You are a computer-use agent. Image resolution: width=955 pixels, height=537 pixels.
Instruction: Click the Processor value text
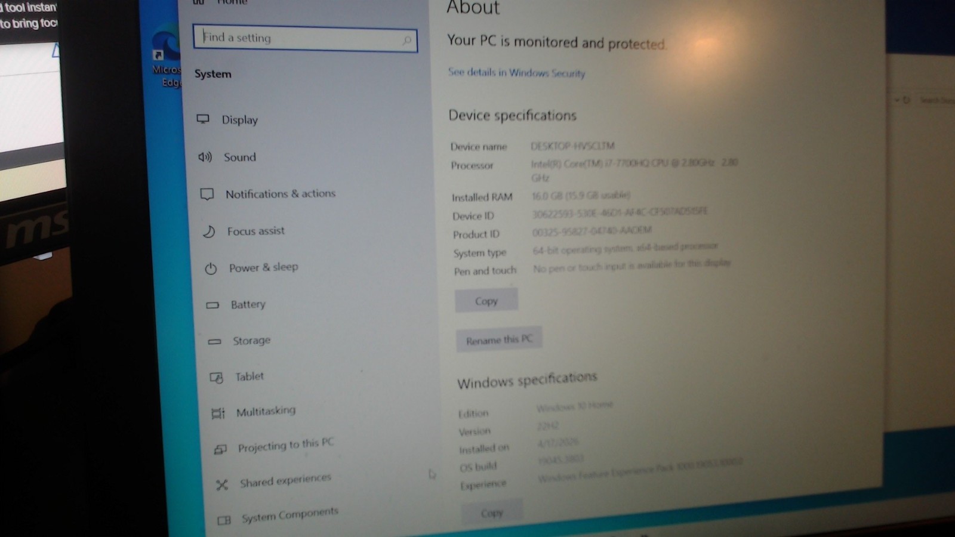tap(634, 169)
